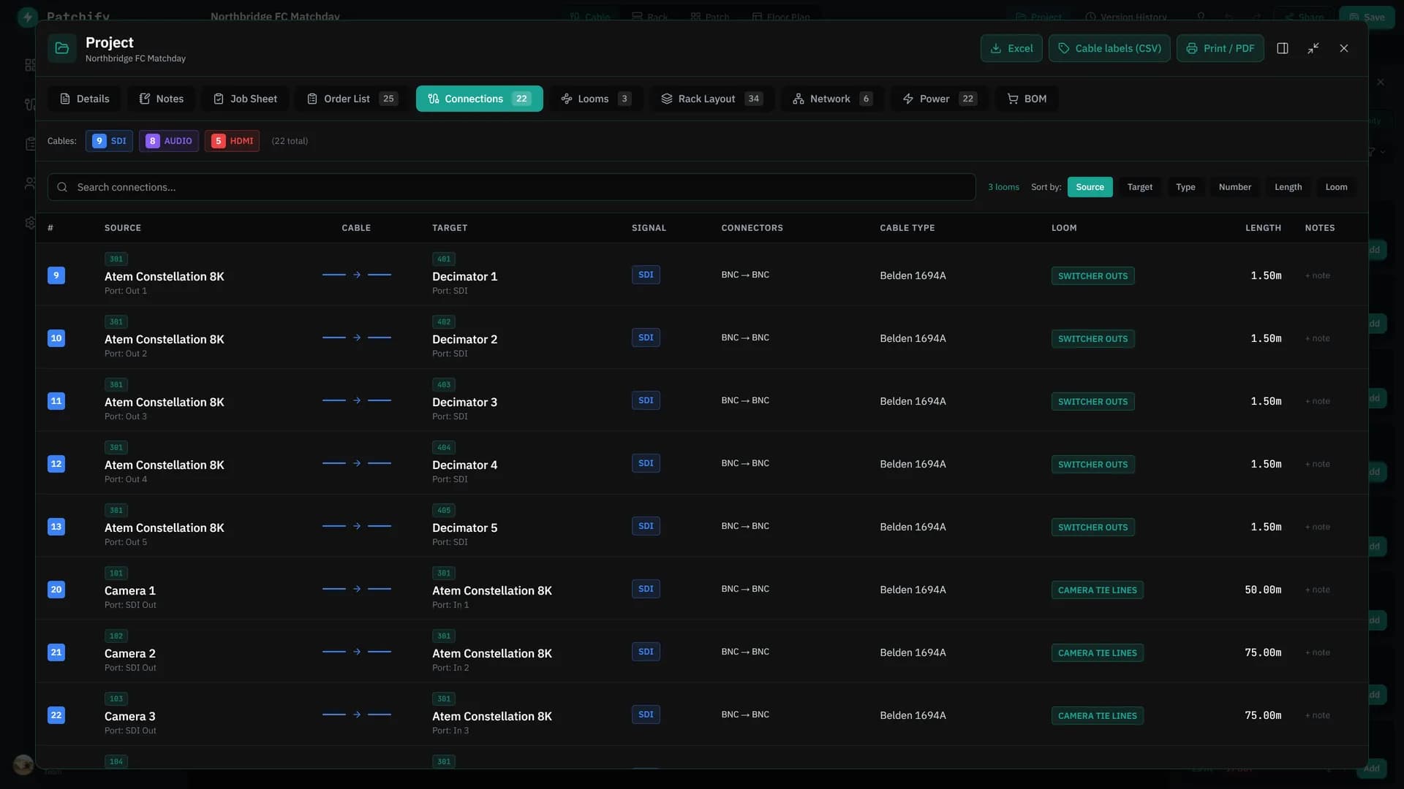Download Cable labels (CSV)

[1109, 48]
